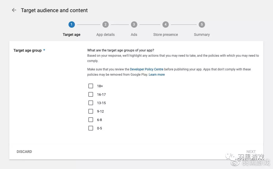Check the 0-5 age group box
This screenshot has height=169, width=273.
coord(91,128)
